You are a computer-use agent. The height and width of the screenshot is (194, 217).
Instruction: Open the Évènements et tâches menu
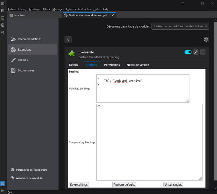(x=78, y=9)
